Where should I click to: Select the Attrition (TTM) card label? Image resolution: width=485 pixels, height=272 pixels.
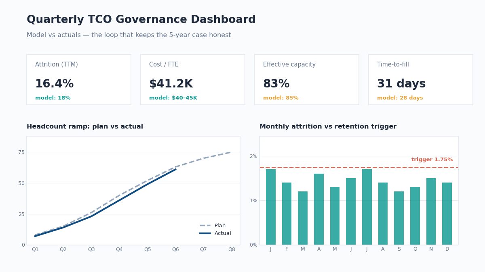pyautogui.click(x=57, y=64)
